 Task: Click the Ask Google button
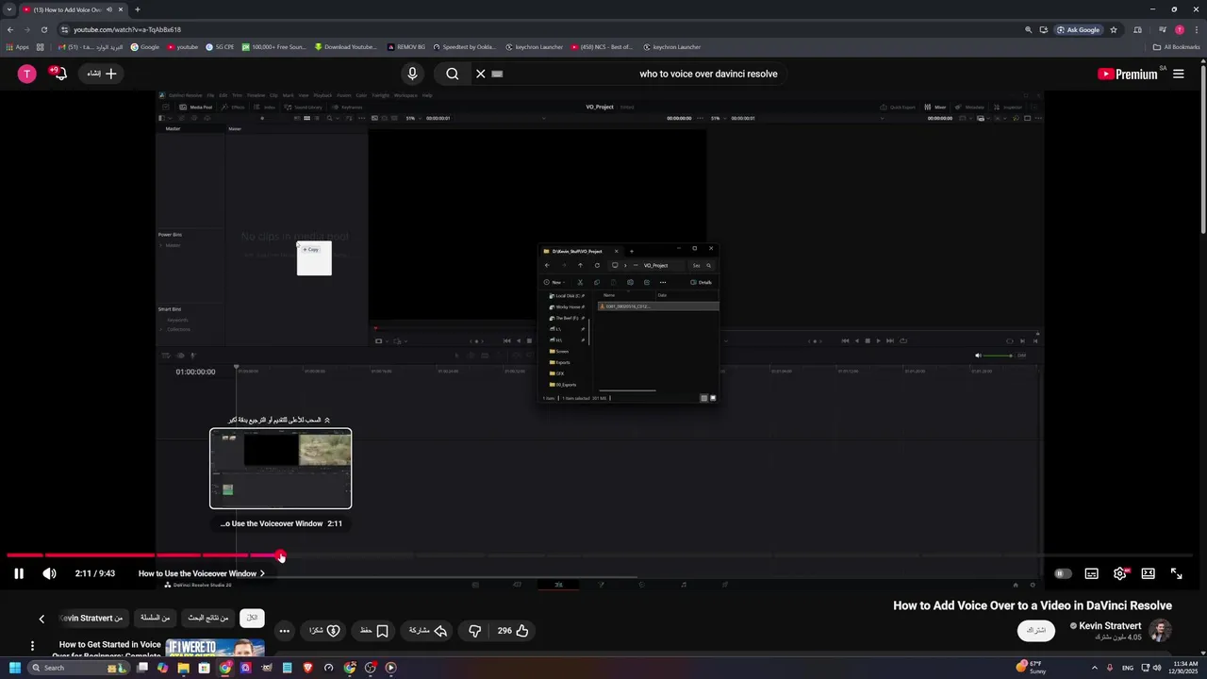click(x=1079, y=29)
